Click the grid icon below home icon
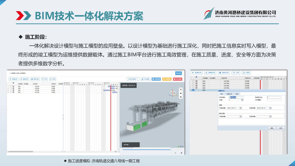The width and height of the screenshot is (295, 166). point(181,97)
